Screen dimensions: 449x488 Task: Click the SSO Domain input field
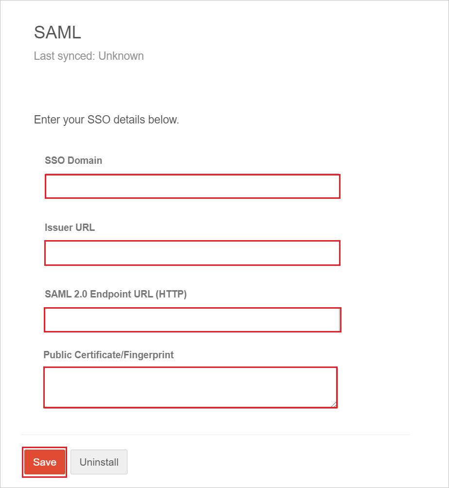pyautogui.click(x=193, y=187)
